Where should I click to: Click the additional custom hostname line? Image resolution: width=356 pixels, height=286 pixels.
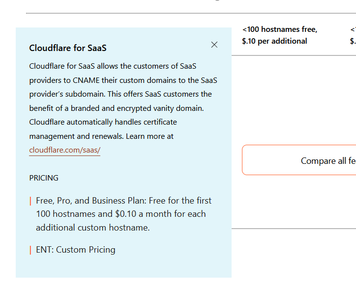click(x=92, y=228)
